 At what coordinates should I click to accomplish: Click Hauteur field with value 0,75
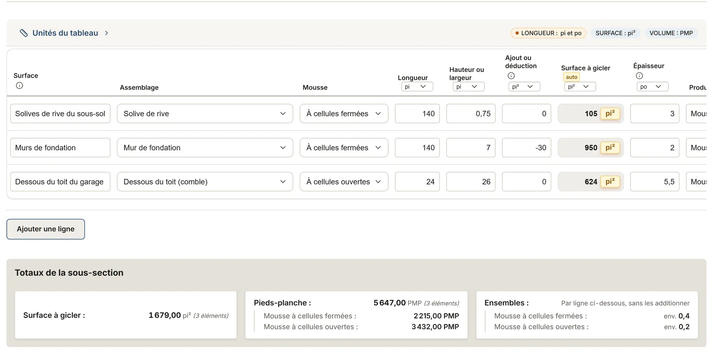tap(471, 114)
